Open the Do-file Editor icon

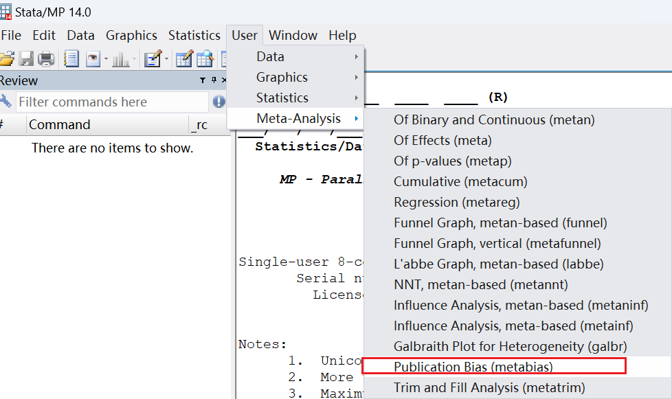tap(153, 58)
